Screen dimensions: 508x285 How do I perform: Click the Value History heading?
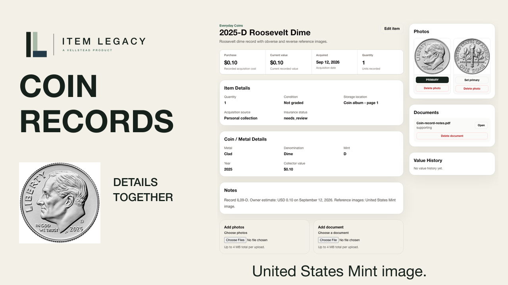(x=428, y=160)
